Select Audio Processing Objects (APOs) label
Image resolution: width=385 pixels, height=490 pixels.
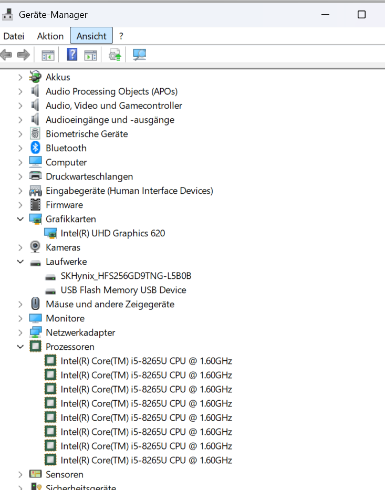point(111,91)
